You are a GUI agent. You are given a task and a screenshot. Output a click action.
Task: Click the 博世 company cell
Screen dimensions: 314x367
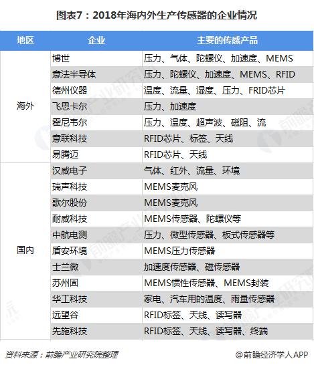click(x=96, y=58)
